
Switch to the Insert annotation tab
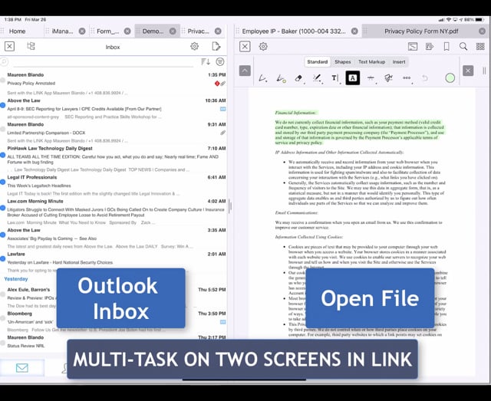click(x=399, y=62)
